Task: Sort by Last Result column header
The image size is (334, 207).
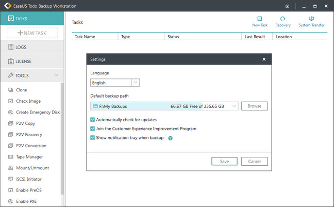Action: pyautogui.click(x=257, y=37)
